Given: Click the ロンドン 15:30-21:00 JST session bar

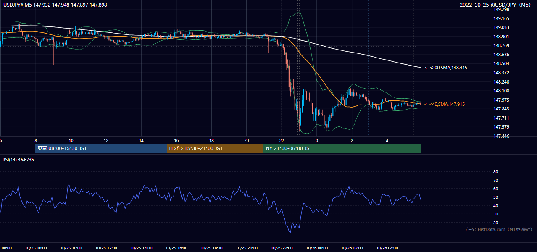Looking at the screenshot, I should (215, 148).
